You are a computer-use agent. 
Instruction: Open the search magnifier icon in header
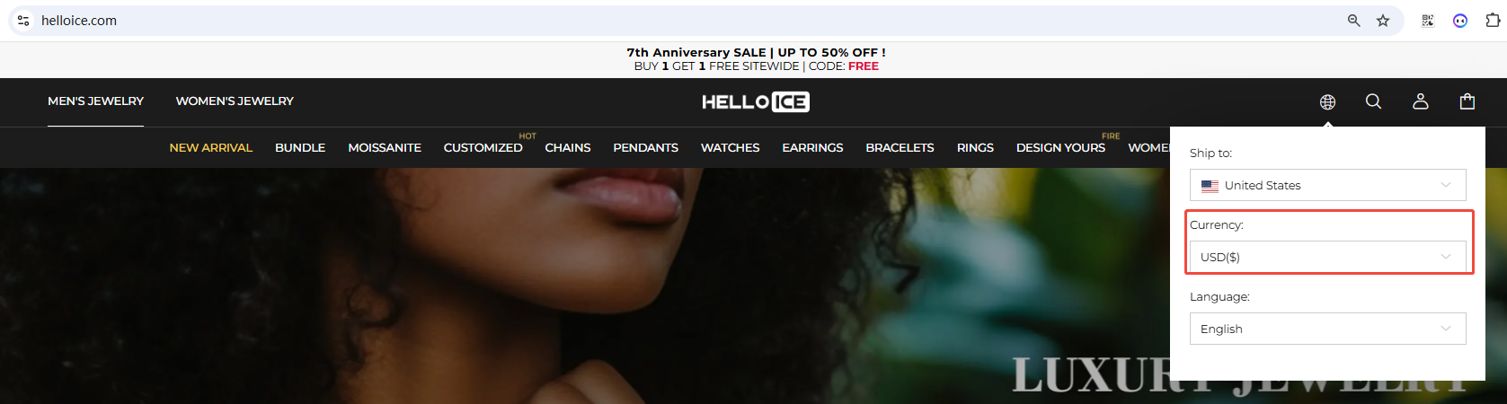point(1373,101)
